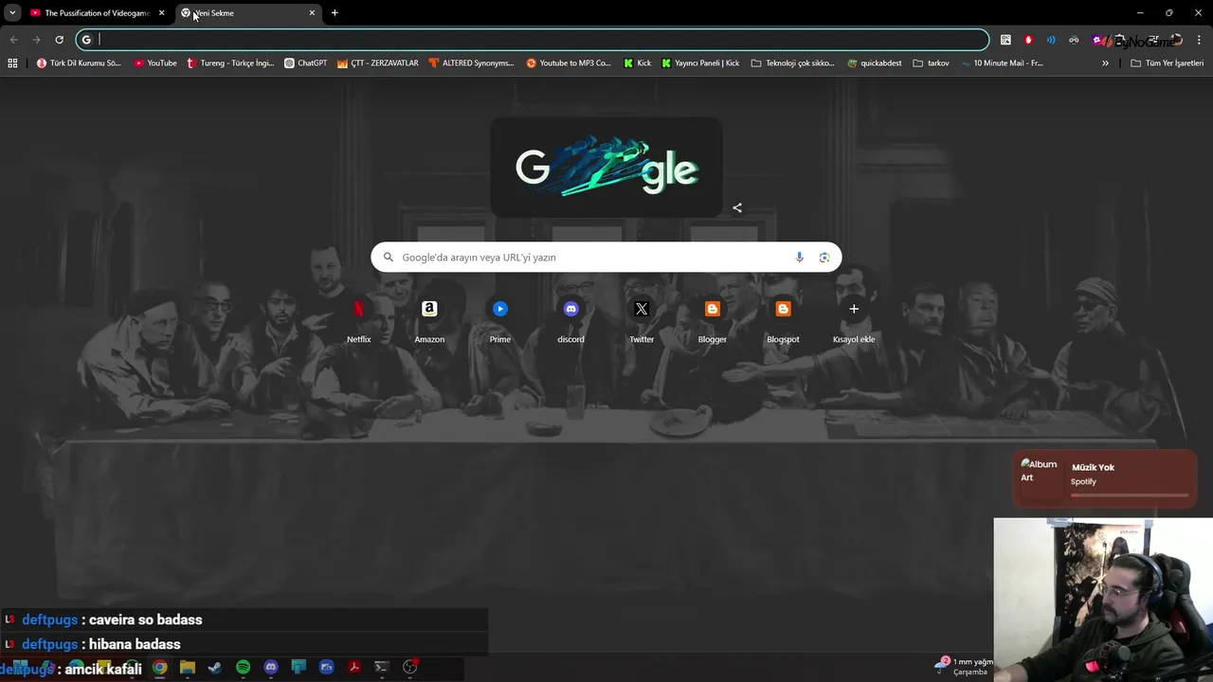Open Tüm Yer İşaretleri folder
Screen dimensions: 1213x682
1168,63
